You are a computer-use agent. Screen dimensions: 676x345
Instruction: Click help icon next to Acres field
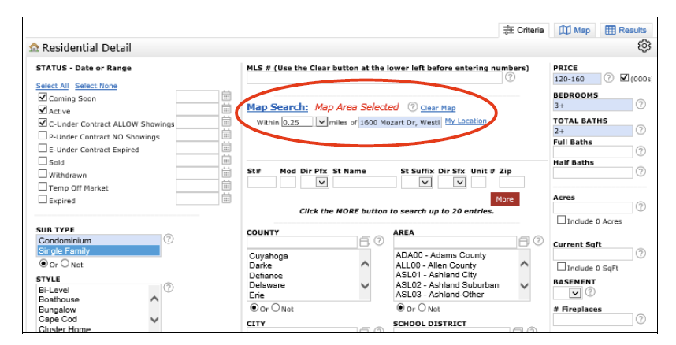coord(641,206)
